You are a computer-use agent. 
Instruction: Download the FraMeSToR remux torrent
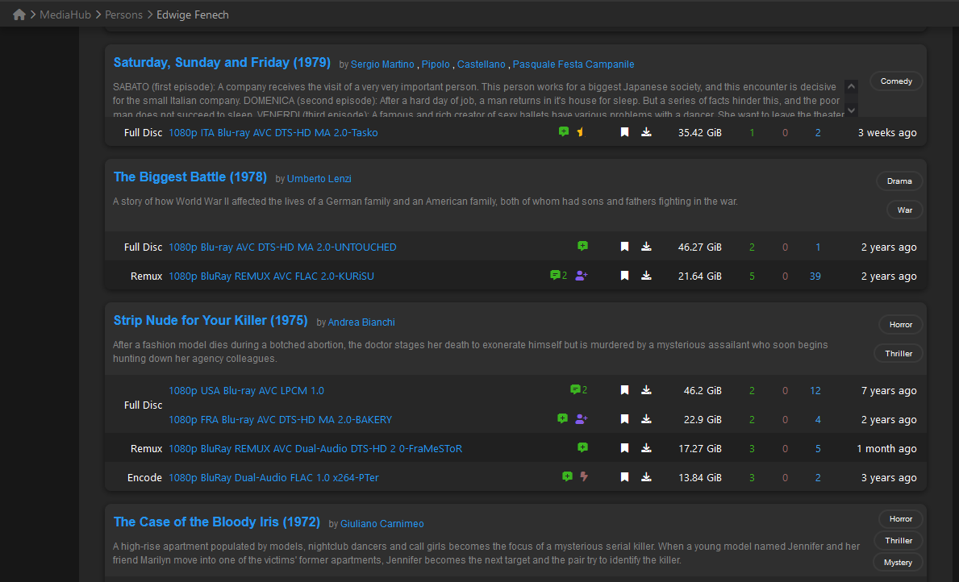646,448
